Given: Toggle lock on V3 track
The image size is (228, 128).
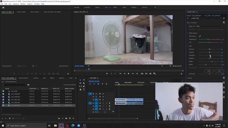Looking at the screenshot, I should click(93, 94).
